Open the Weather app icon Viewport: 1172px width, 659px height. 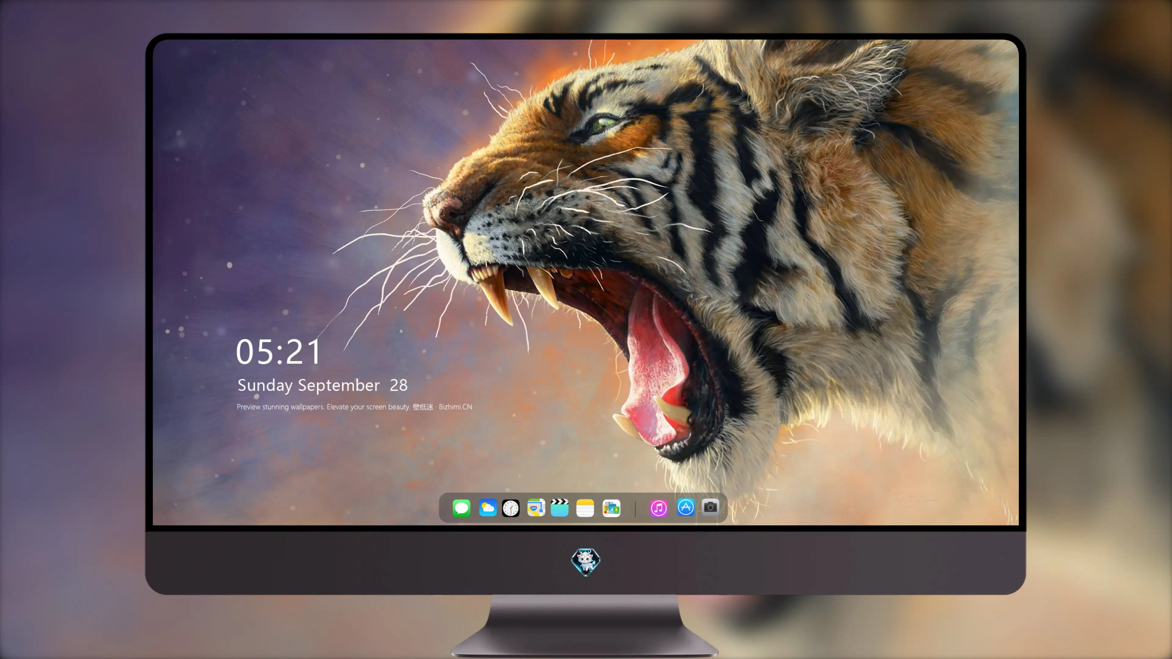[x=487, y=508]
